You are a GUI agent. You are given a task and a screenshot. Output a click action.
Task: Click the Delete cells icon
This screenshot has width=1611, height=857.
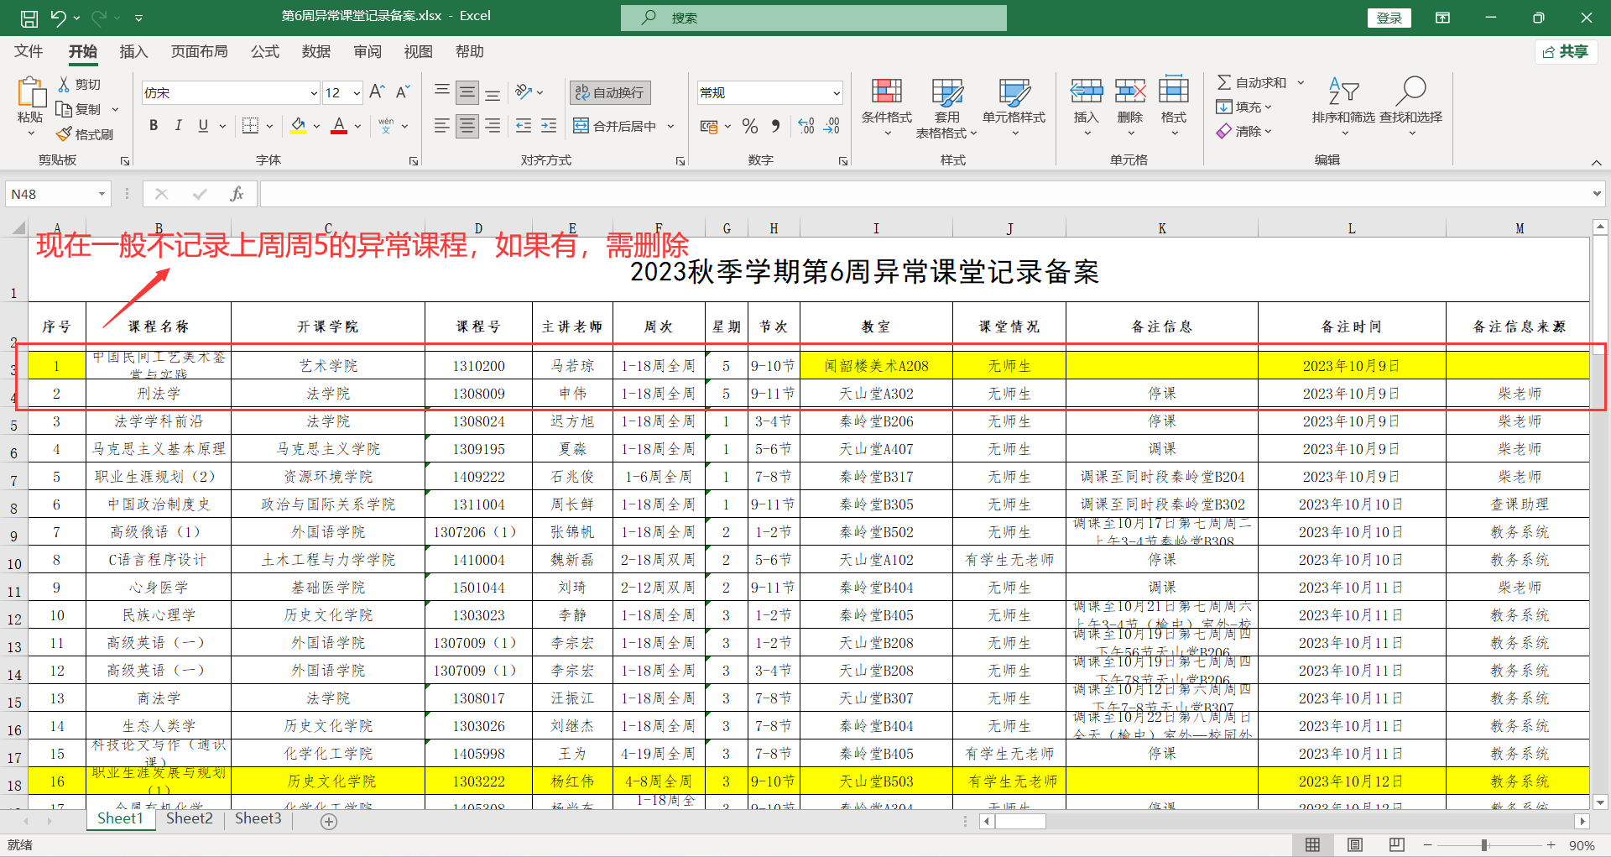tap(1130, 91)
